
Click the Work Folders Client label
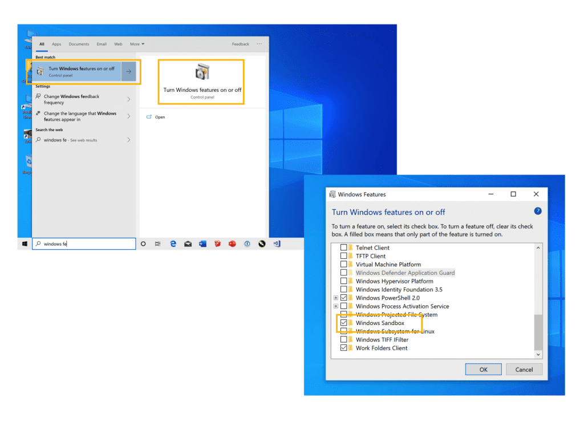pos(382,348)
